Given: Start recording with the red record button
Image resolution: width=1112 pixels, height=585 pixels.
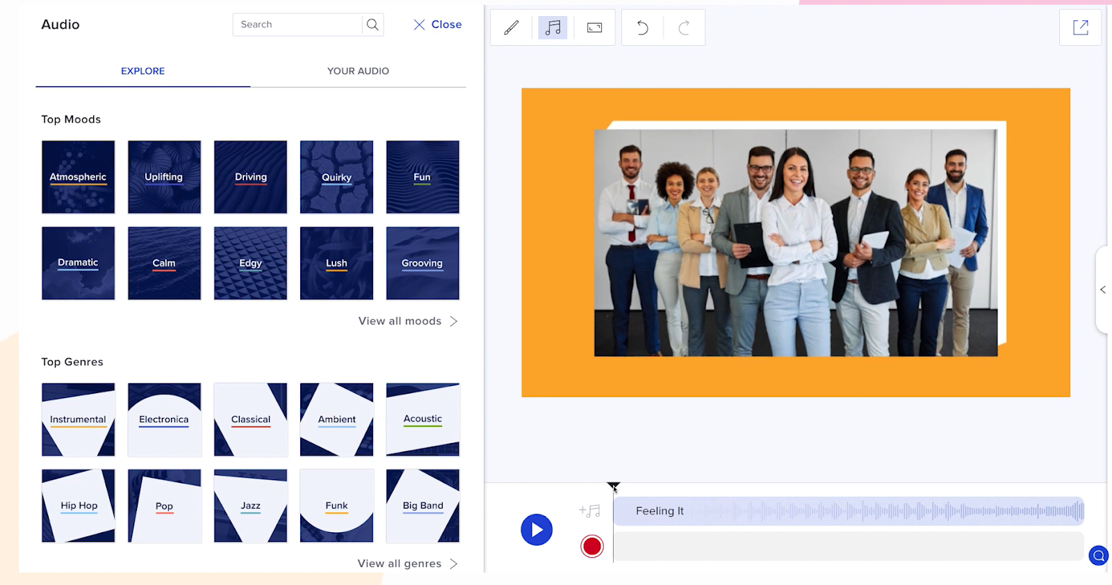Looking at the screenshot, I should 592,546.
